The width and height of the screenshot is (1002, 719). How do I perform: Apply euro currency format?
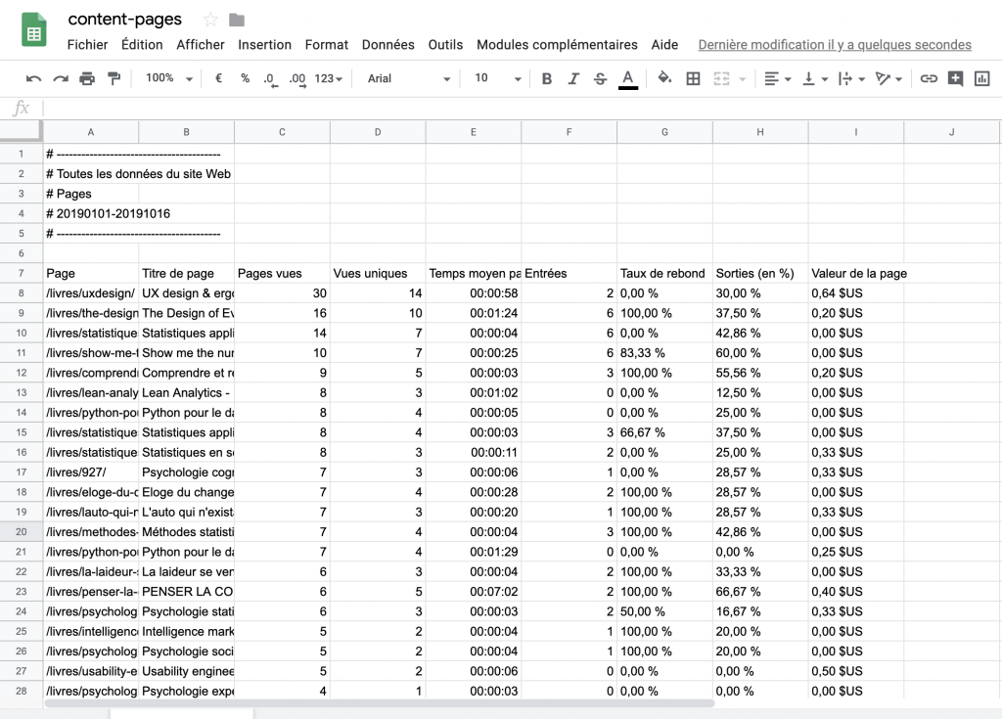[x=218, y=78]
